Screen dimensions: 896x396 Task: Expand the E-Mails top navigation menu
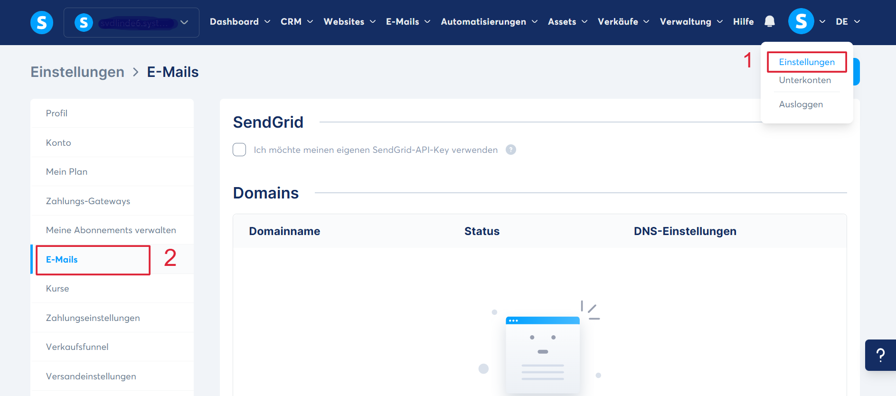click(x=408, y=22)
